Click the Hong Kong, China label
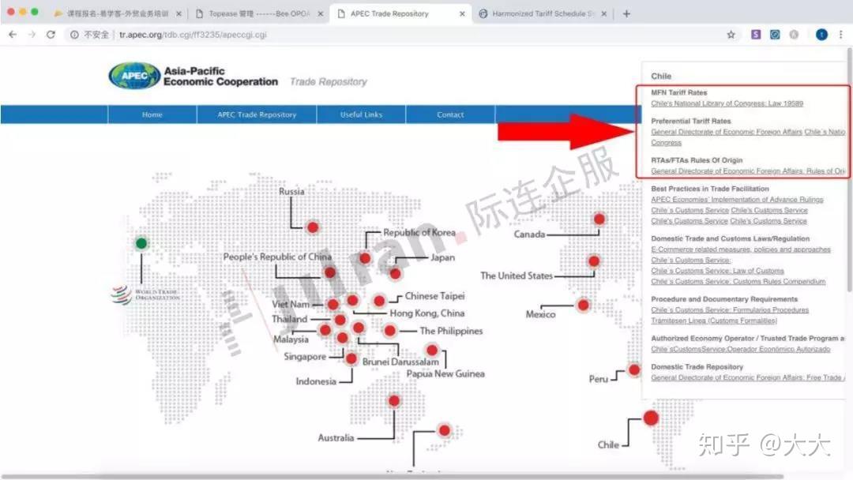Screen dimensions: 853x480 coord(427,313)
